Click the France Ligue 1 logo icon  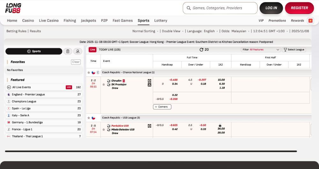(x=9, y=129)
